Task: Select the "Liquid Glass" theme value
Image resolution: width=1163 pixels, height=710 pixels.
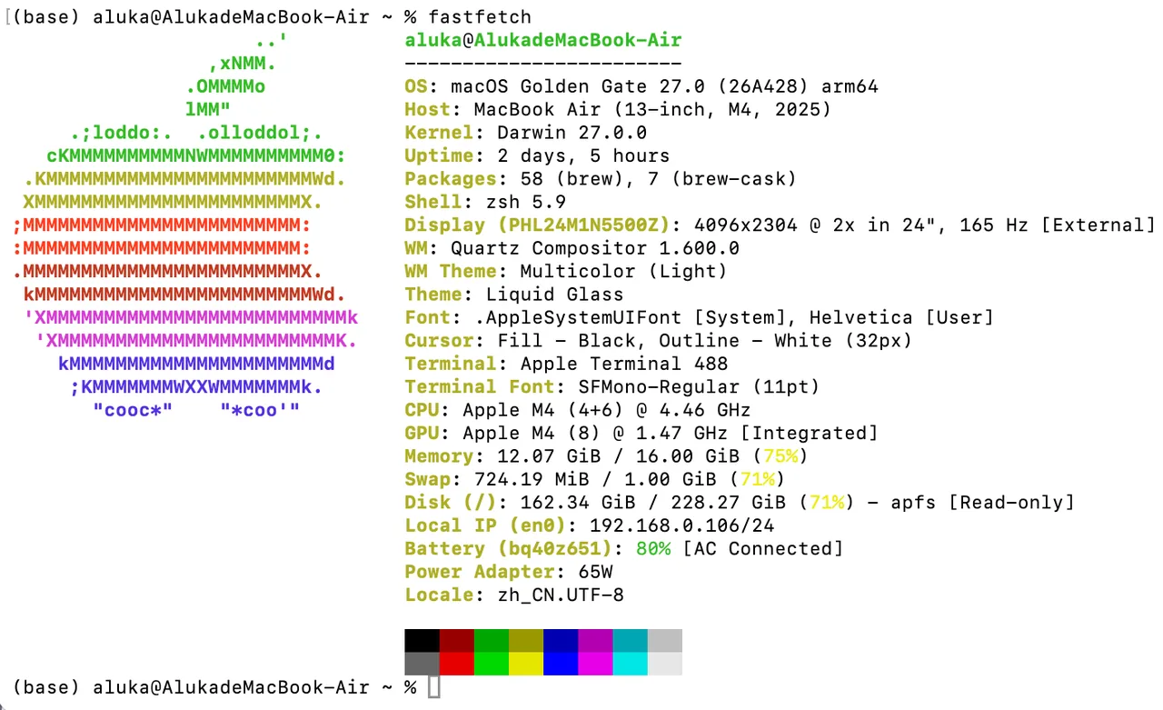Action: pos(555,295)
